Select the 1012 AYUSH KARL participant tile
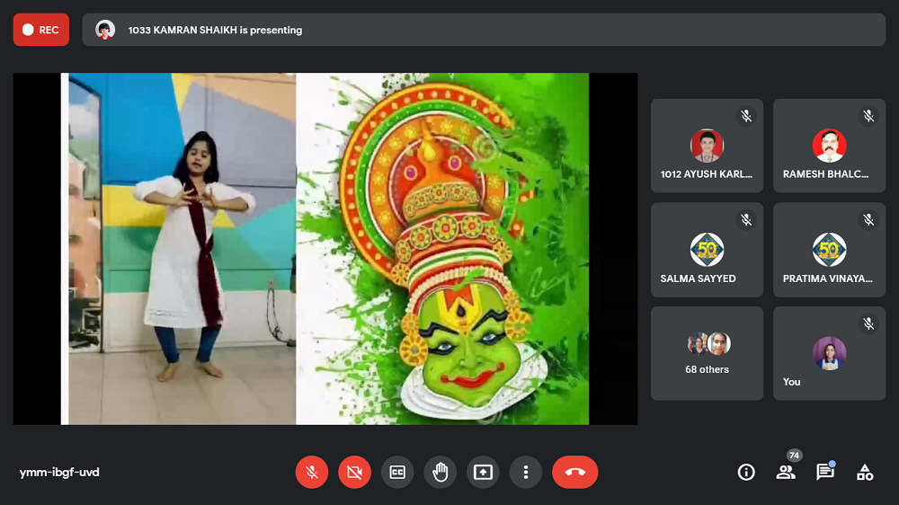Image resolution: width=899 pixels, height=505 pixels. click(x=707, y=146)
